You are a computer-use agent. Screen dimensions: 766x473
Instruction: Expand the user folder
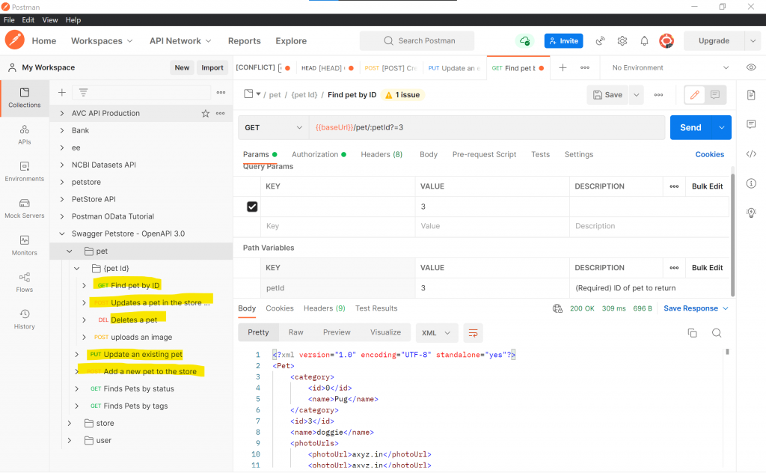point(70,440)
